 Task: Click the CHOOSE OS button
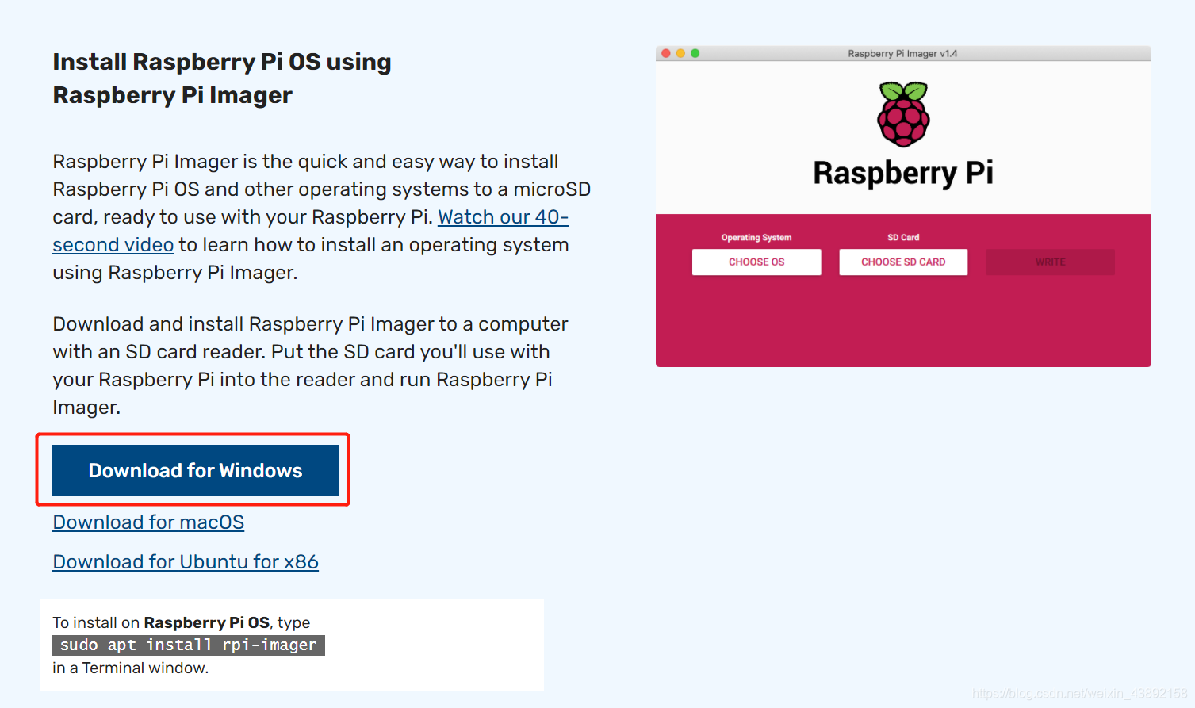(756, 262)
